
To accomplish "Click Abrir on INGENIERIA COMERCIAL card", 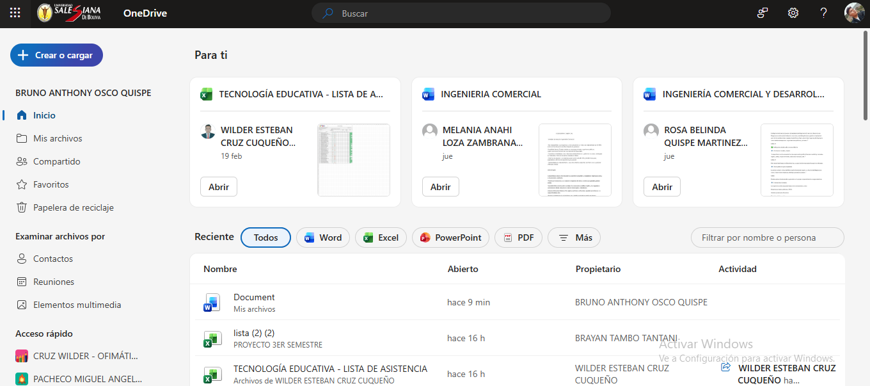I will point(441,187).
